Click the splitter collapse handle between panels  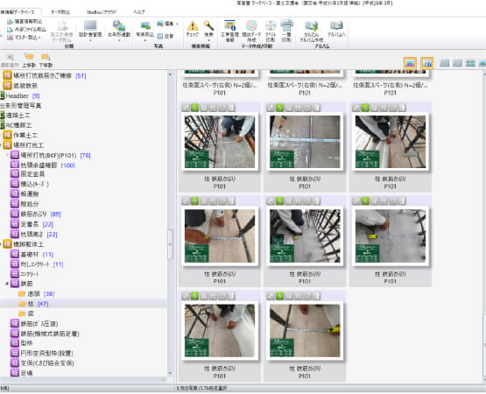click(170, 244)
